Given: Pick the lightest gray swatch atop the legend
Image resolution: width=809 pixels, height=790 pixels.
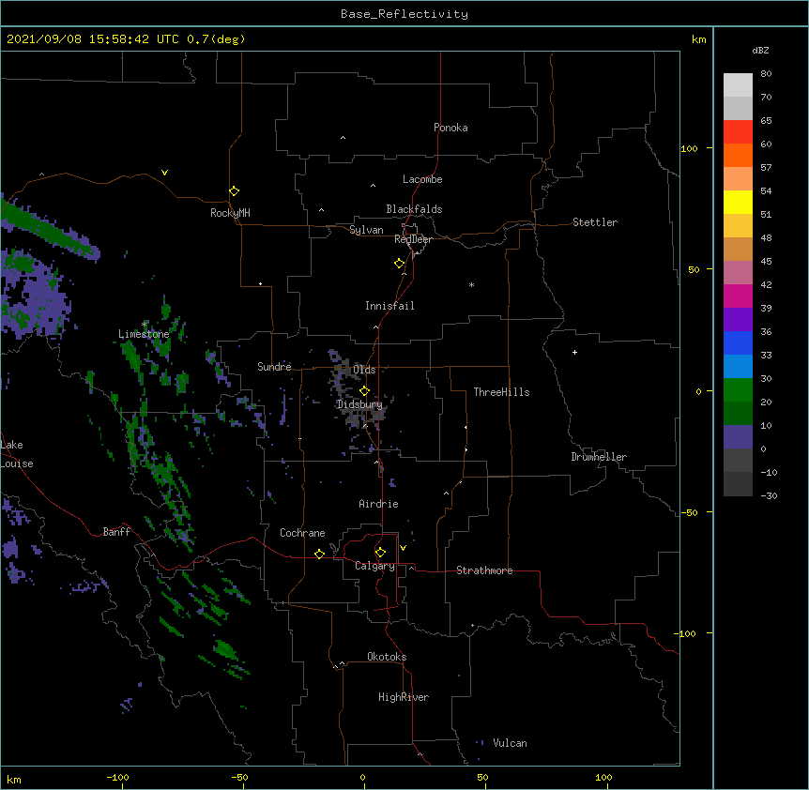Looking at the screenshot, I should (738, 84).
